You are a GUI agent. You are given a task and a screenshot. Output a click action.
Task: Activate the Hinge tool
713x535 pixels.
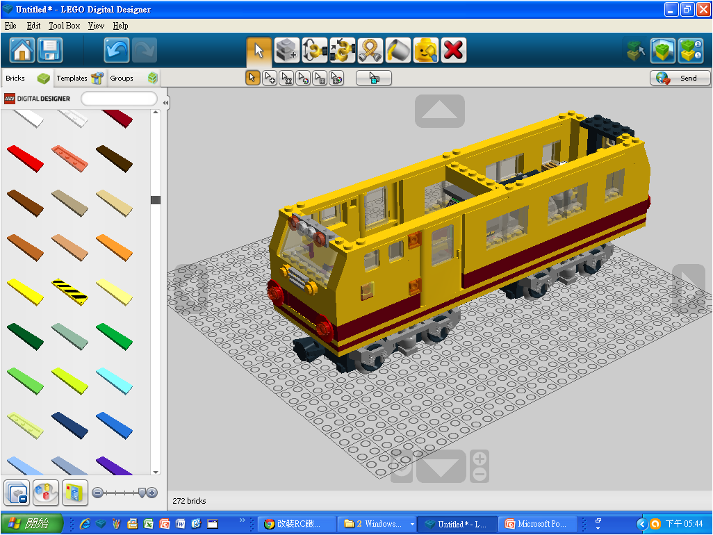tap(315, 50)
